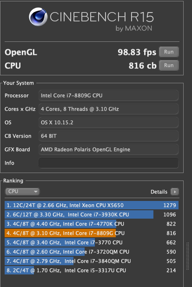Select the highlighted i7-8809G ranking row

click(x=92, y=233)
